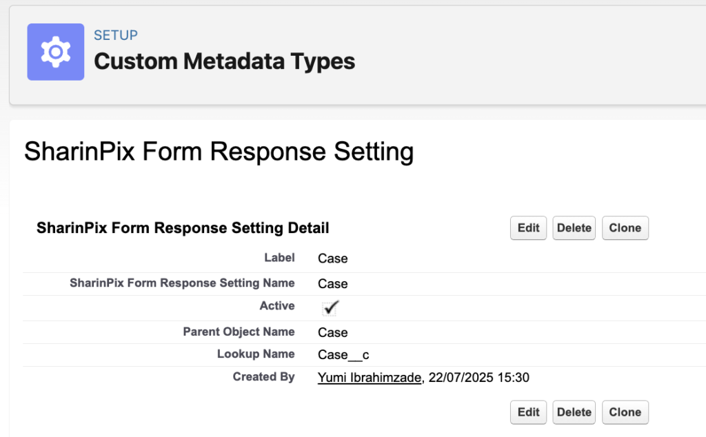Click the SharinPix Form Response Setting title
The image size is (706, 437).
pyautogui.click(x=219, y=151)
